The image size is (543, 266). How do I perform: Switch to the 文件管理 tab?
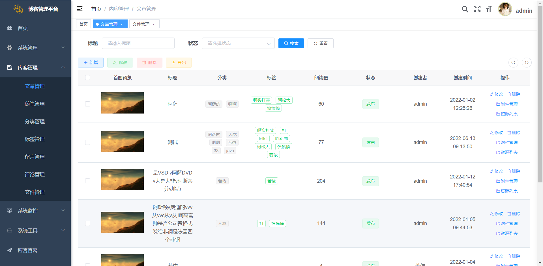(141, 24)
